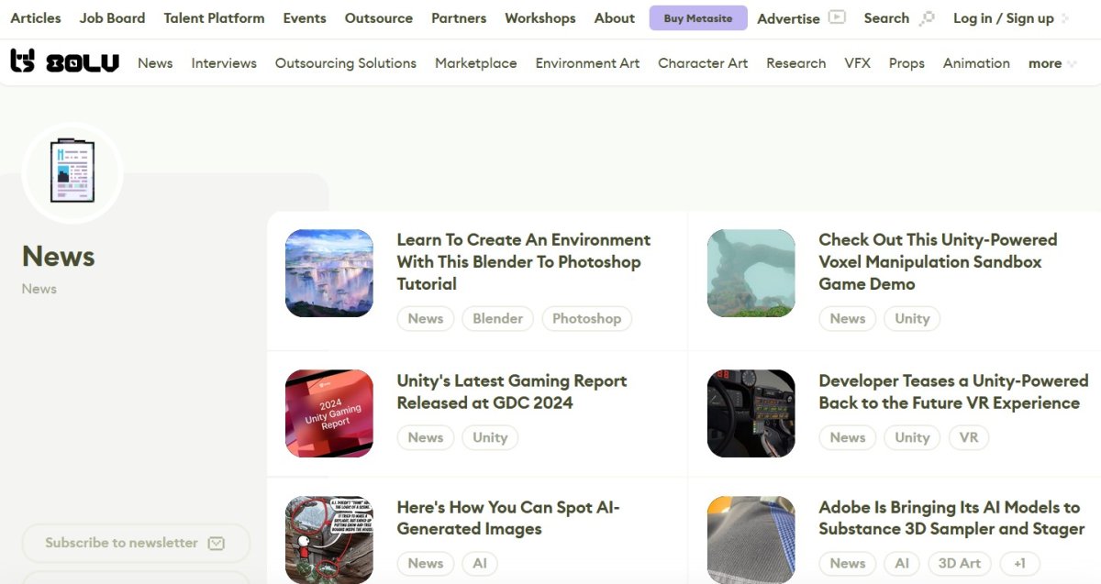
Task: Expand the '+1' extra tags chip
Action: (x=1019, y=563)
